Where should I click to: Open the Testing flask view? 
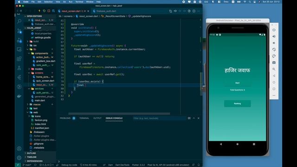tap(19, 68)
